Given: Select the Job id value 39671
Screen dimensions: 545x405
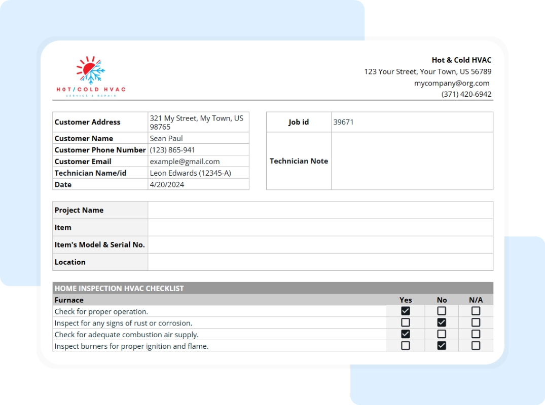Looking at the screenshot, I should point(344,121).
